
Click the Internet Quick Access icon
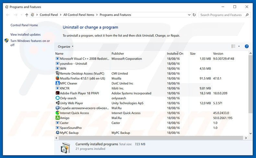point(57,113)
